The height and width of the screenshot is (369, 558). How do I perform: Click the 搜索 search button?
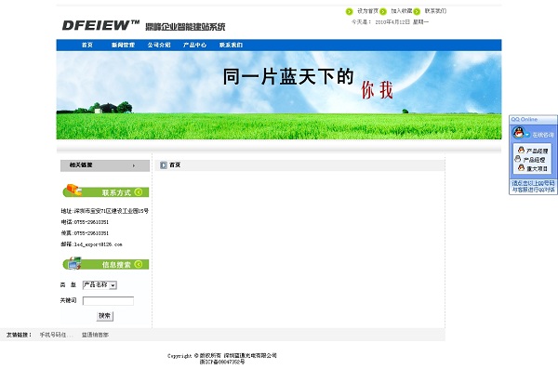tap(104, 316)
